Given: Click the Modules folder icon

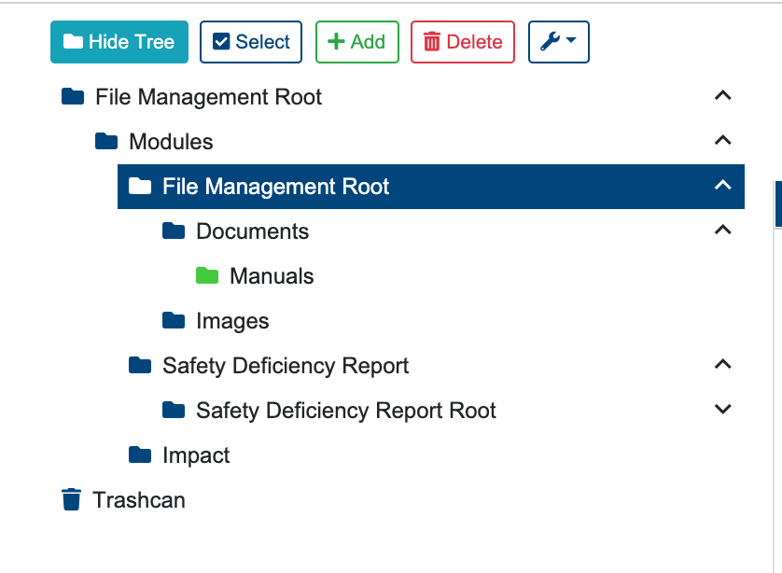Looking at the screenshot, I should [x=106, y=141].
